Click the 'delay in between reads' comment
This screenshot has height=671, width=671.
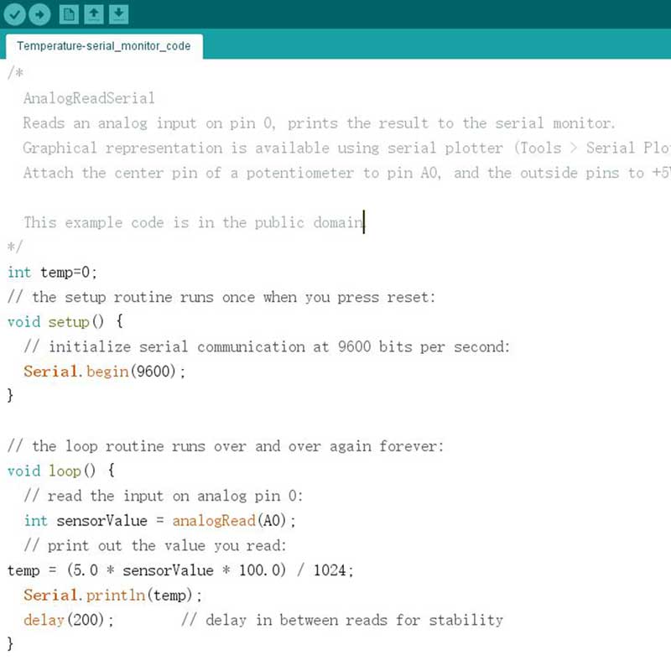(342, 621)
